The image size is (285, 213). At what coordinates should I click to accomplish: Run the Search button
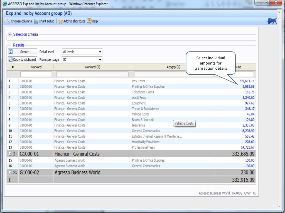(23, 51)
